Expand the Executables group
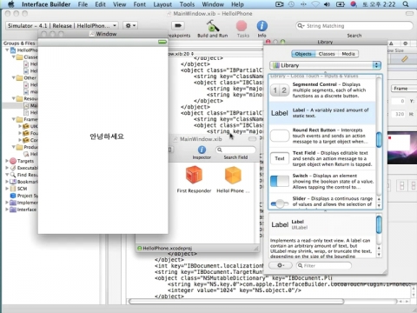The image size is (417, 313). click(x=7, y=168)
